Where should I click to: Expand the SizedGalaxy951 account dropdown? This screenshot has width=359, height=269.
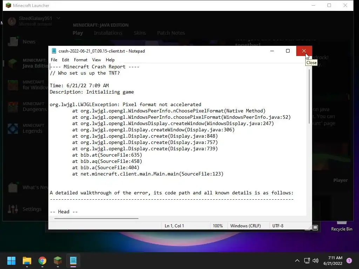(59, 18)
